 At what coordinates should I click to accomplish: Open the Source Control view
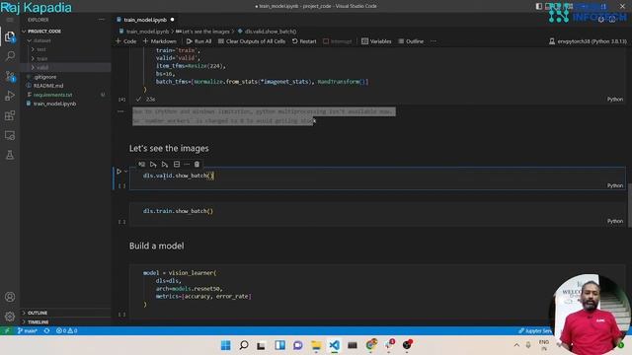pos(10,76)
